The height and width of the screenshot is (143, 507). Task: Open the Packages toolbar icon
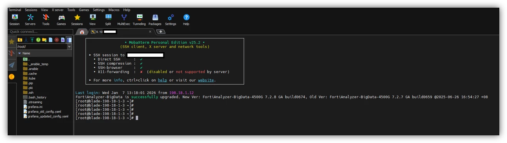(x=155, y=20)
